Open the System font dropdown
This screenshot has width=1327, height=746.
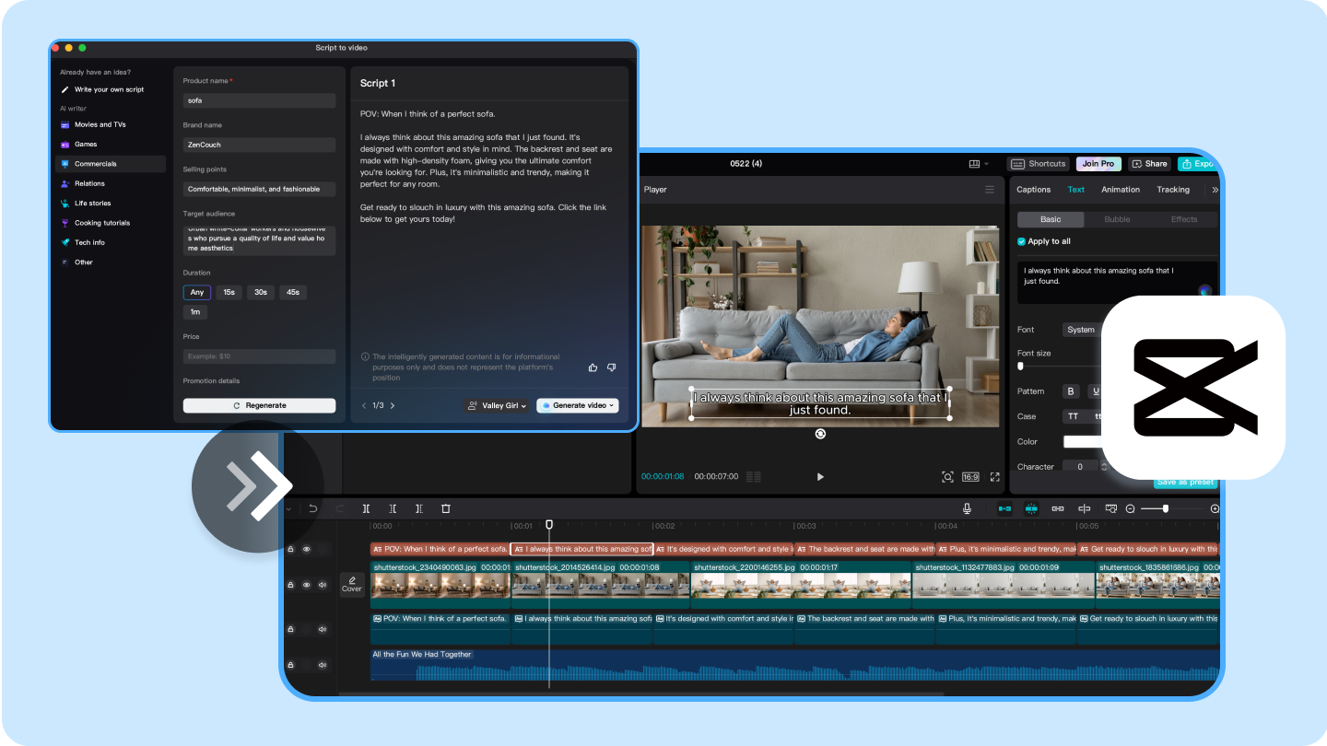click(1081, 330)
